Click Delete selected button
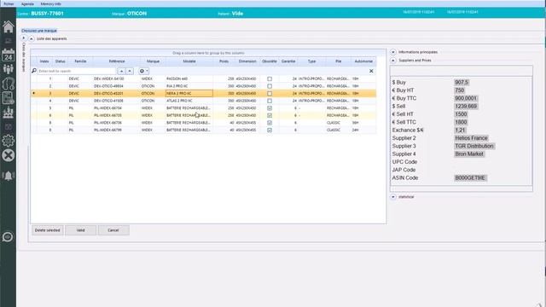 (48, 230)
